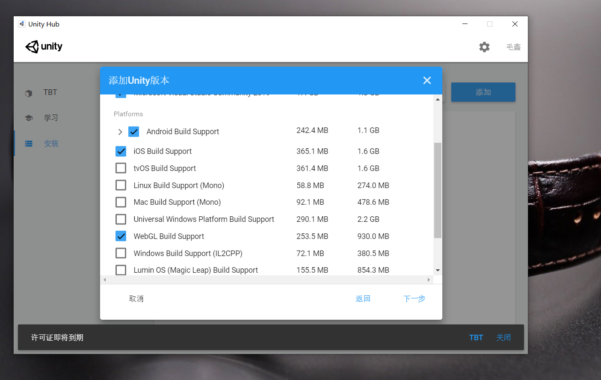Click the '58.8 MB' Linux download size
This screenshot has width=601, height=380.
click(x=310, y=186)
